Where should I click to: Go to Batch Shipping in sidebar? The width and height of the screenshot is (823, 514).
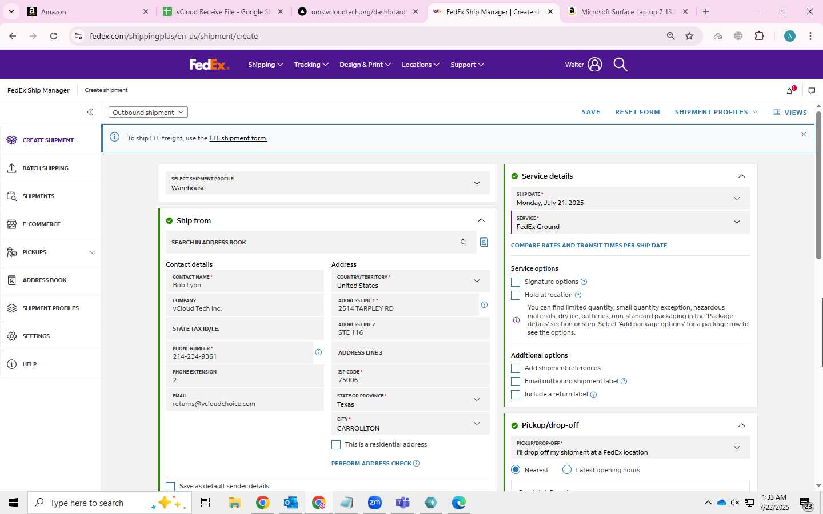click(x=50, y=168)
